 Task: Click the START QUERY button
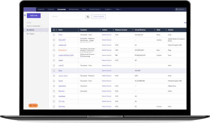(99, 17)
